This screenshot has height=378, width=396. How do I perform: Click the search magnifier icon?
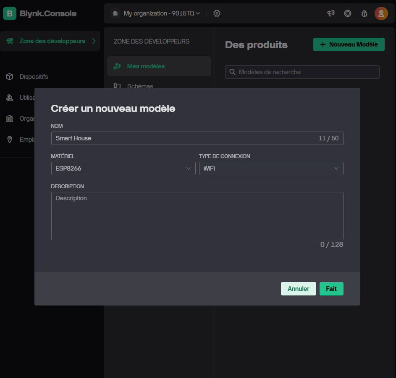(232, 72)
